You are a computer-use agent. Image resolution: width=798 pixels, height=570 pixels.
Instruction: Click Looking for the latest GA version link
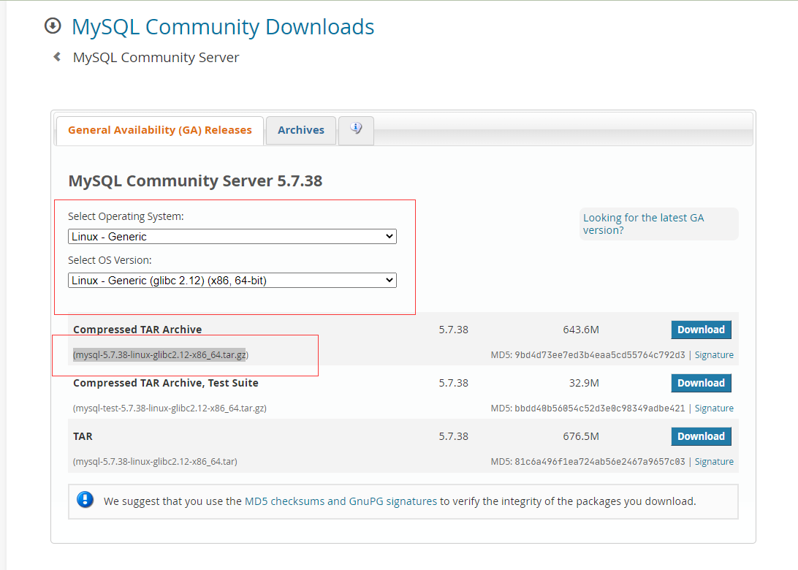[x=643, y=224]
